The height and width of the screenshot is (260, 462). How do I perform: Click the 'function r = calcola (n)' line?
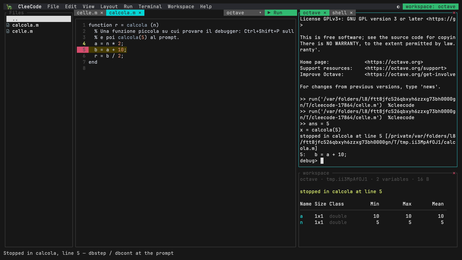(x=124, y=25)
